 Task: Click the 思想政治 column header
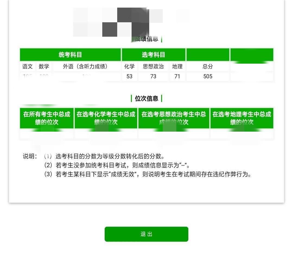click(153, 66)
